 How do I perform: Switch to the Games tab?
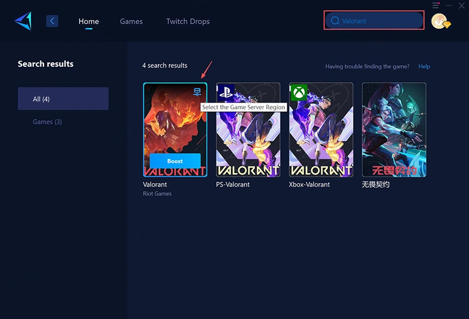[x=131, y=21]
